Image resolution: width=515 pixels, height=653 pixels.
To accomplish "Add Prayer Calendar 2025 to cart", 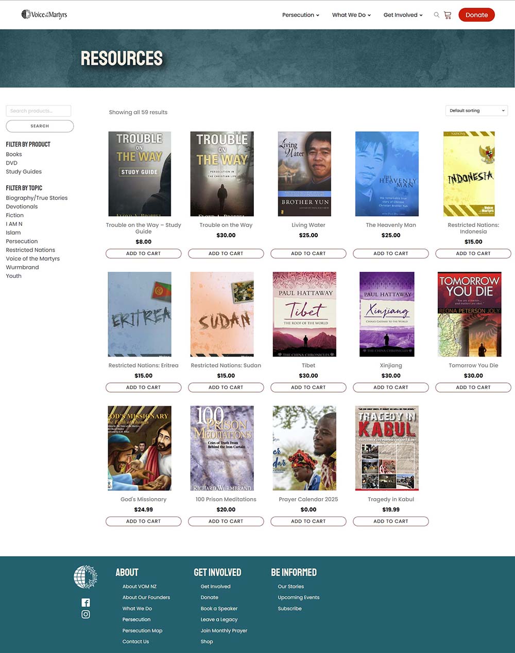I will tap(308, 521).
